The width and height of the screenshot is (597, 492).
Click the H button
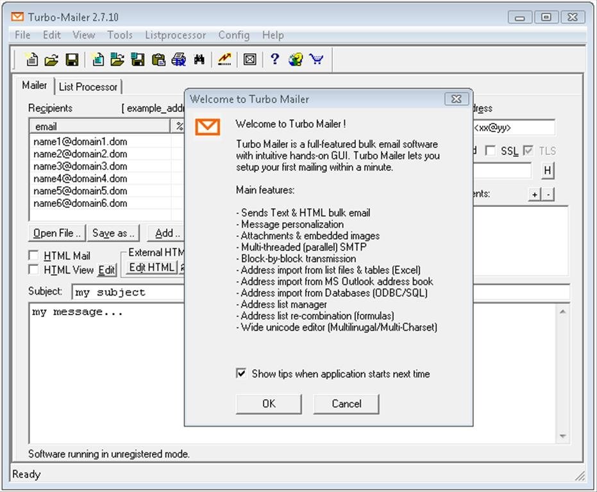point(548,170)
